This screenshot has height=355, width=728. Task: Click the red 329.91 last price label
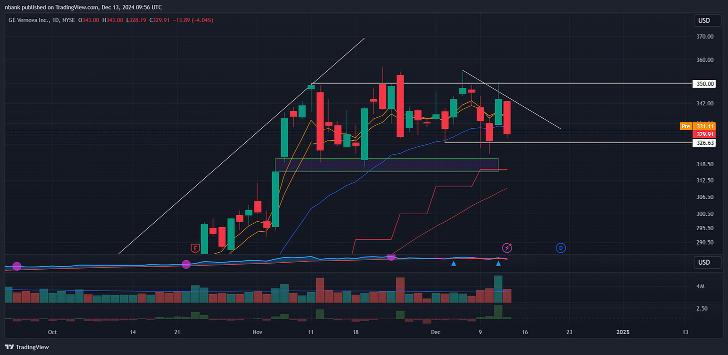pos(704,134)
